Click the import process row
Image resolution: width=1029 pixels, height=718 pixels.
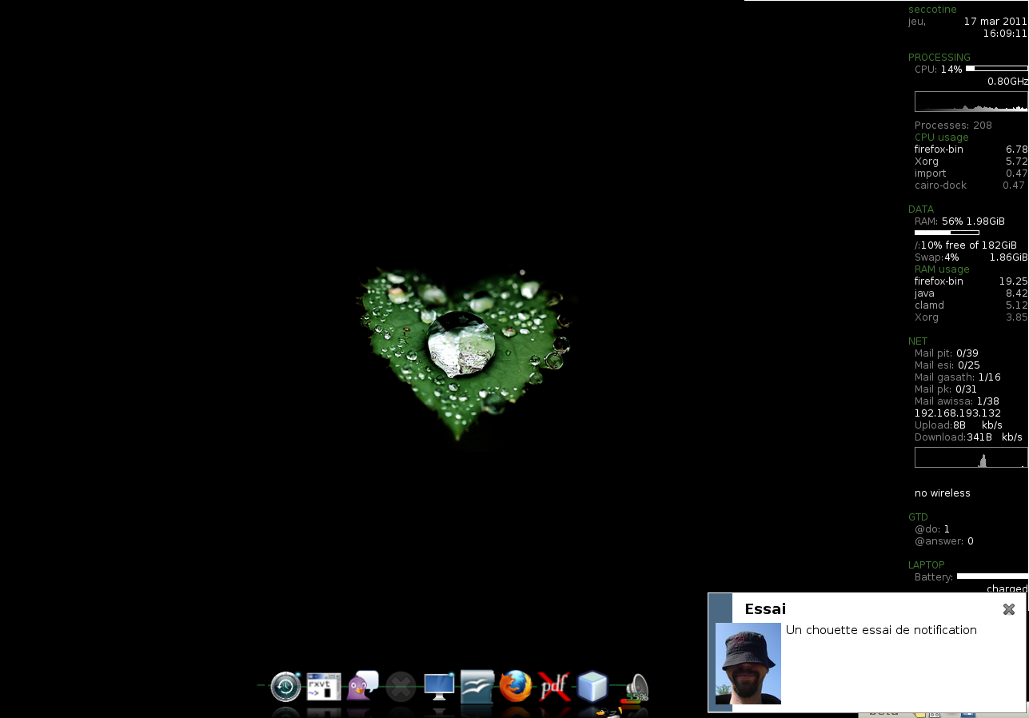[x=971, y=174]
